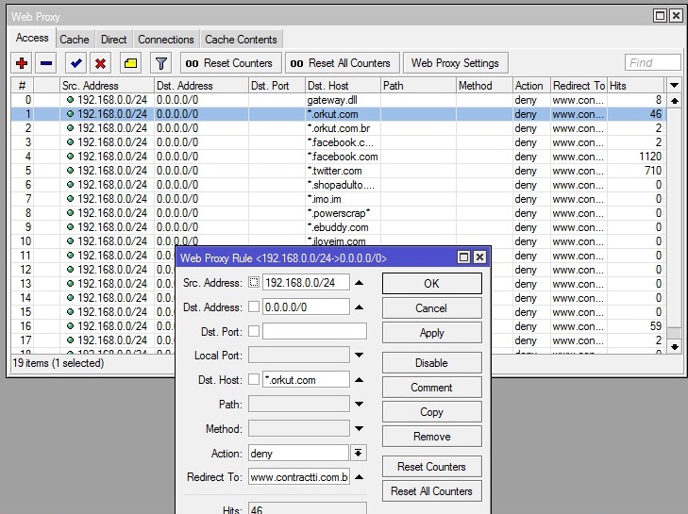Remove the rule with the blue minus icon
This screenshot has width=688, height=514.
point(46,63)
